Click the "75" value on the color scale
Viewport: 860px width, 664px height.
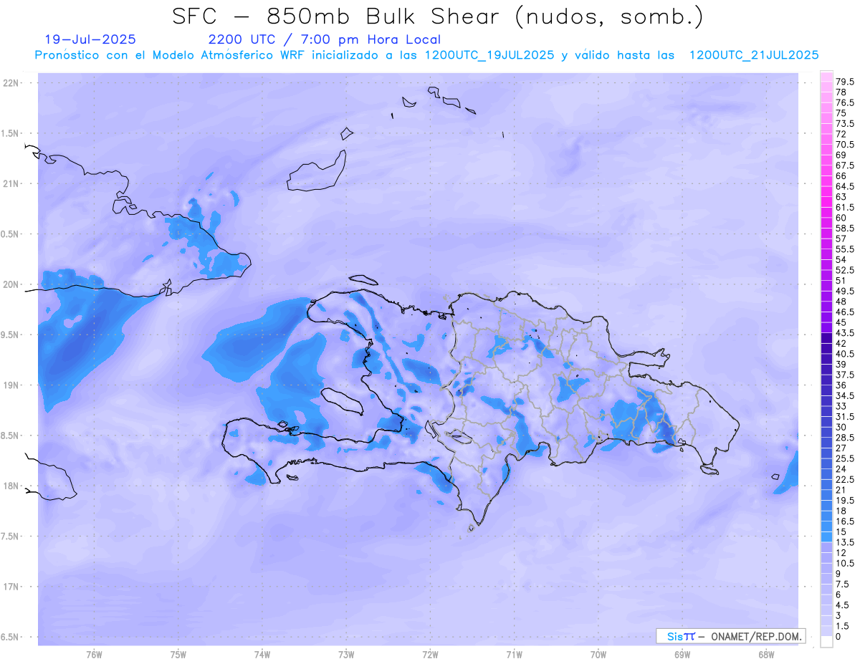click(841, 113)
